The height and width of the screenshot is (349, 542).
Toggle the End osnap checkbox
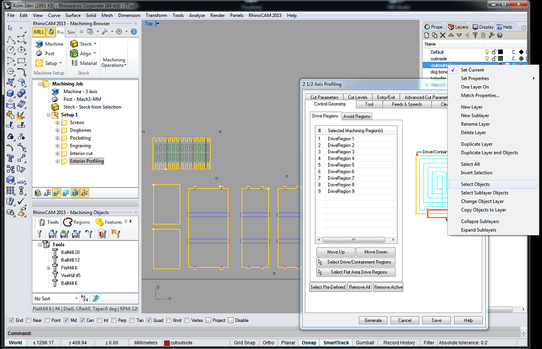pyautogui.click(x=12, y=320)
